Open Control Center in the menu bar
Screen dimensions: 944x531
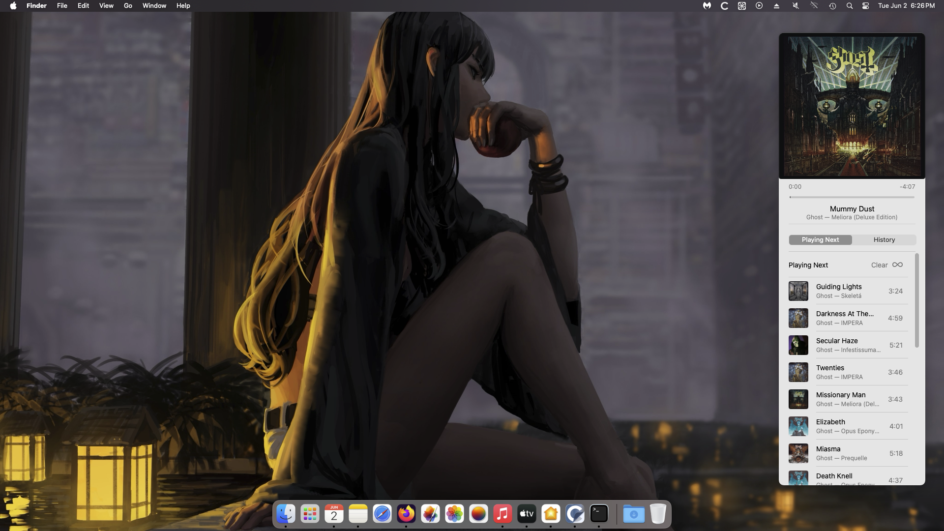866,6
